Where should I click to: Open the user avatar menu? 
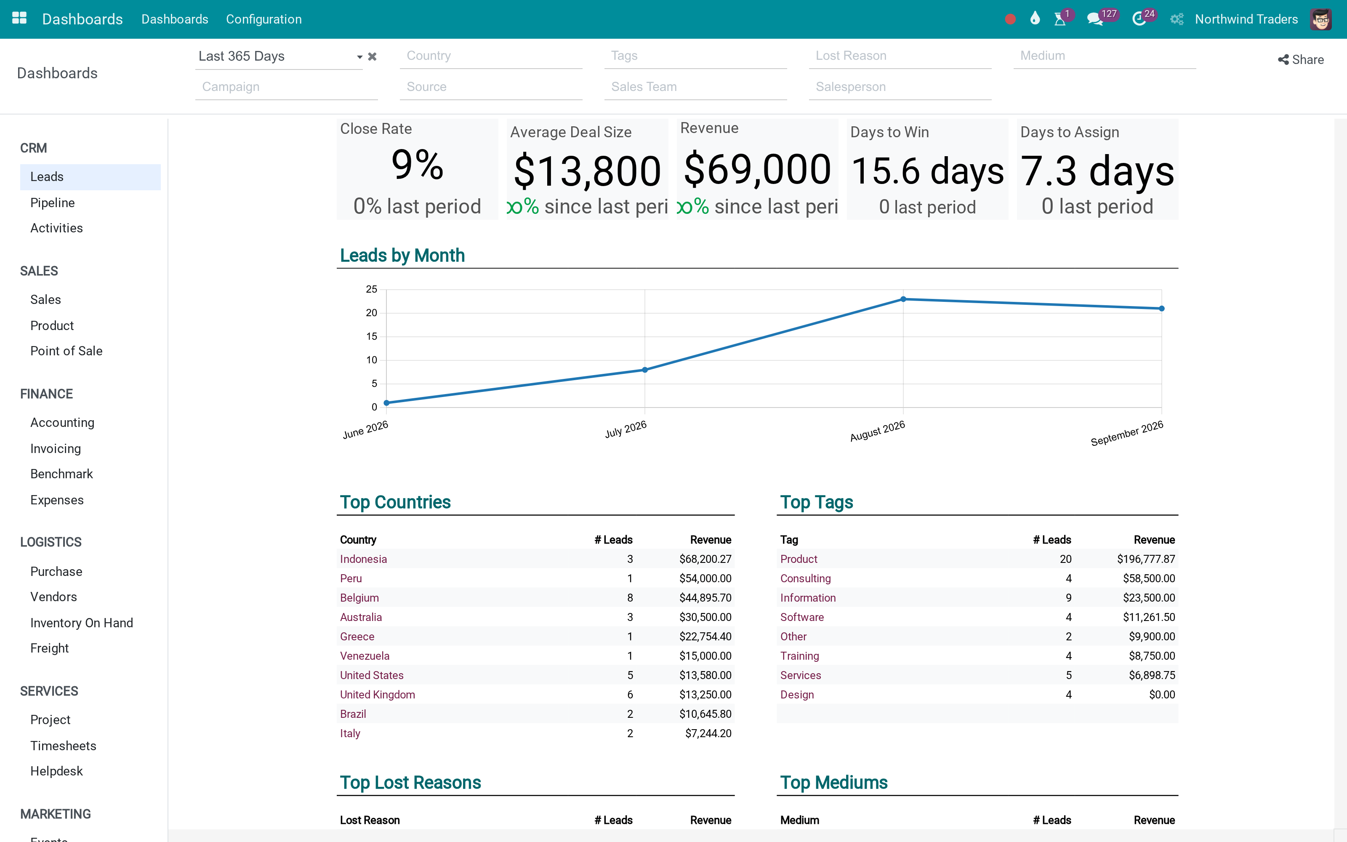[1321, 19]
